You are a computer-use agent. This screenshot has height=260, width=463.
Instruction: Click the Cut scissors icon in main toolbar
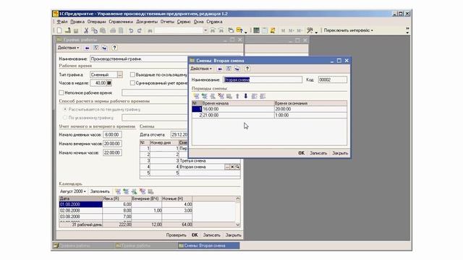[x=86, y=30]
